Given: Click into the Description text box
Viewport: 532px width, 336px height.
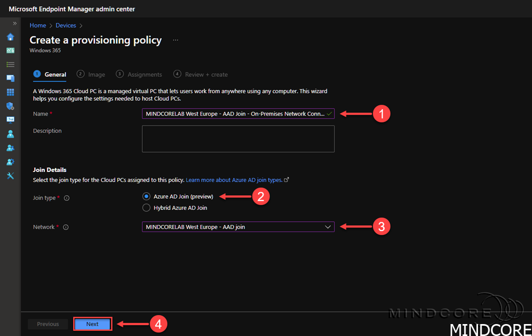Looking at the screenshot, I should pyautogui.click(x=238, y=139).
